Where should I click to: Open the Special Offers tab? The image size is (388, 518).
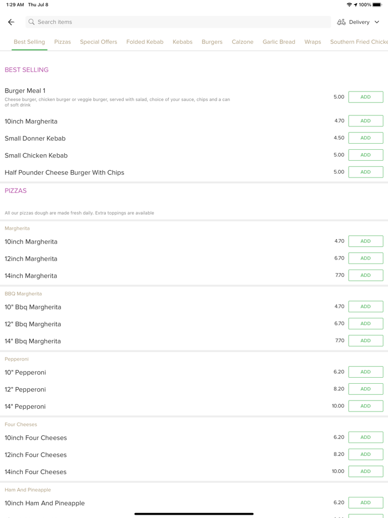pyautogui.click(x=99, y=42)
